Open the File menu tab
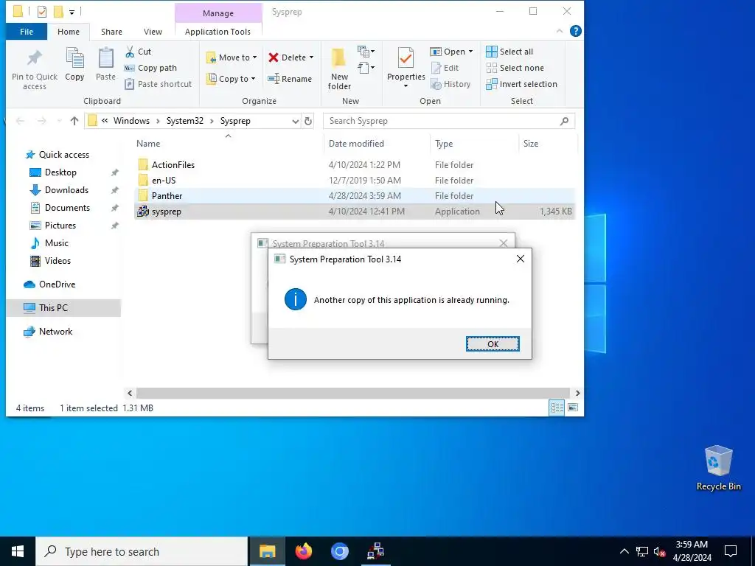Viewport: 755px width, 566px height. (x=27, y=31)
